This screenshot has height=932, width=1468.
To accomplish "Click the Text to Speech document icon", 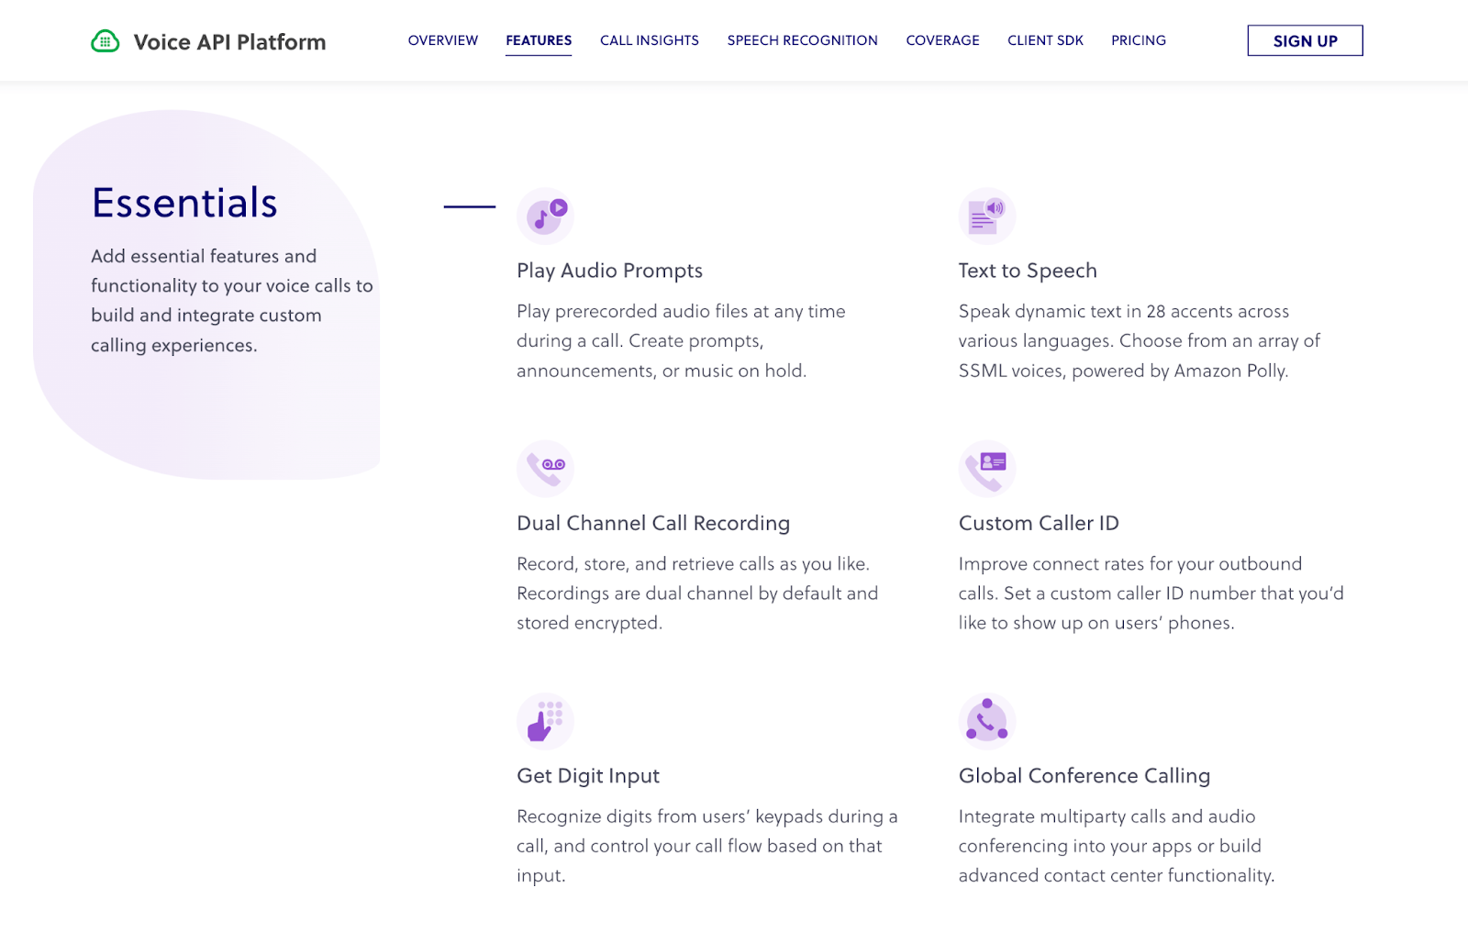I will click(x=986, y=216).
